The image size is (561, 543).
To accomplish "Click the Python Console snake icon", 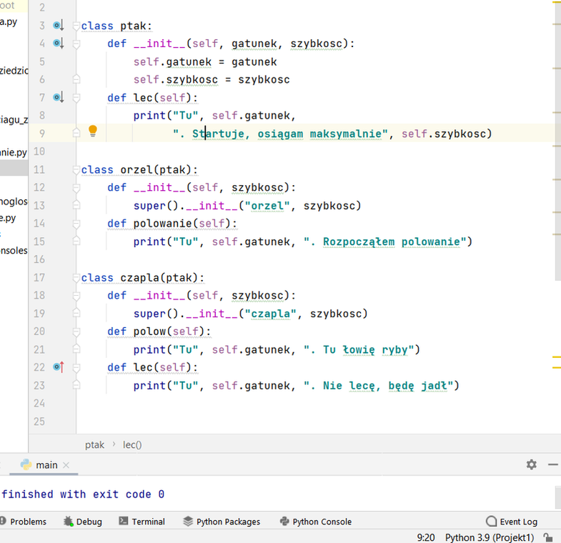I will [284, 521].
